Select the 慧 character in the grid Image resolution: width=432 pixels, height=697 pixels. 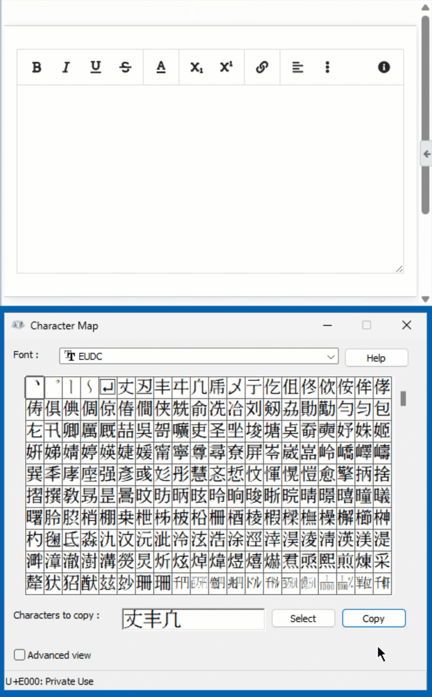(199, 474)
